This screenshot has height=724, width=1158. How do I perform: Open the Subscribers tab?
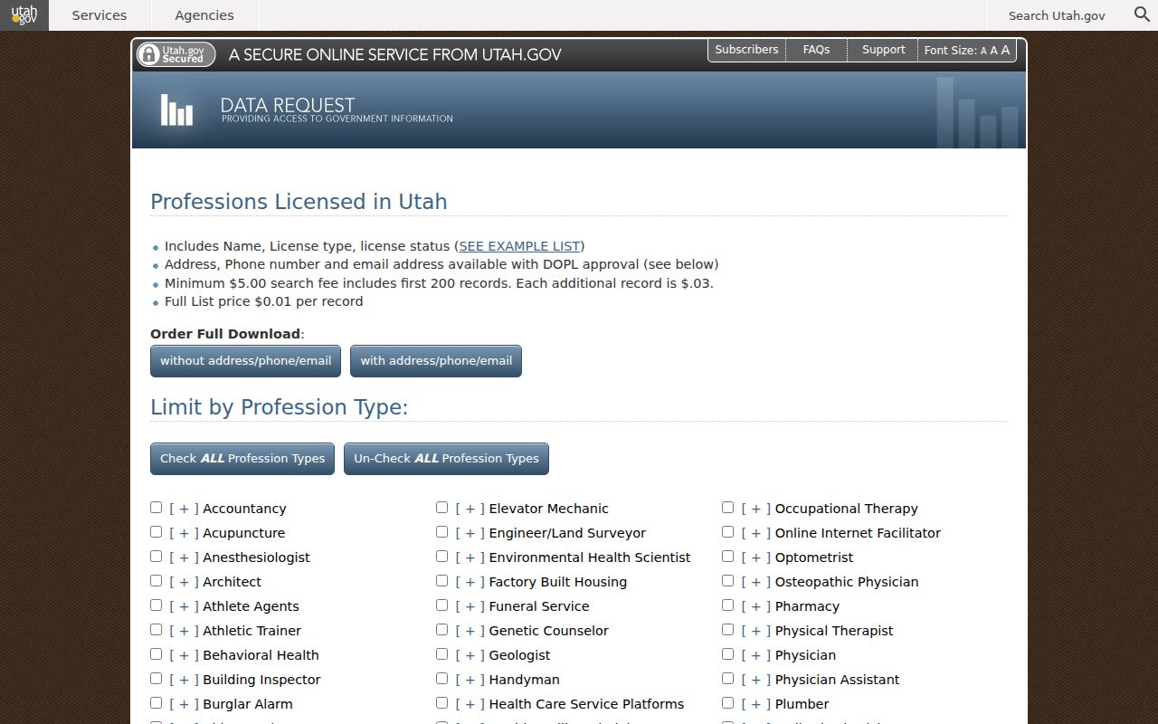pos(746,51)
